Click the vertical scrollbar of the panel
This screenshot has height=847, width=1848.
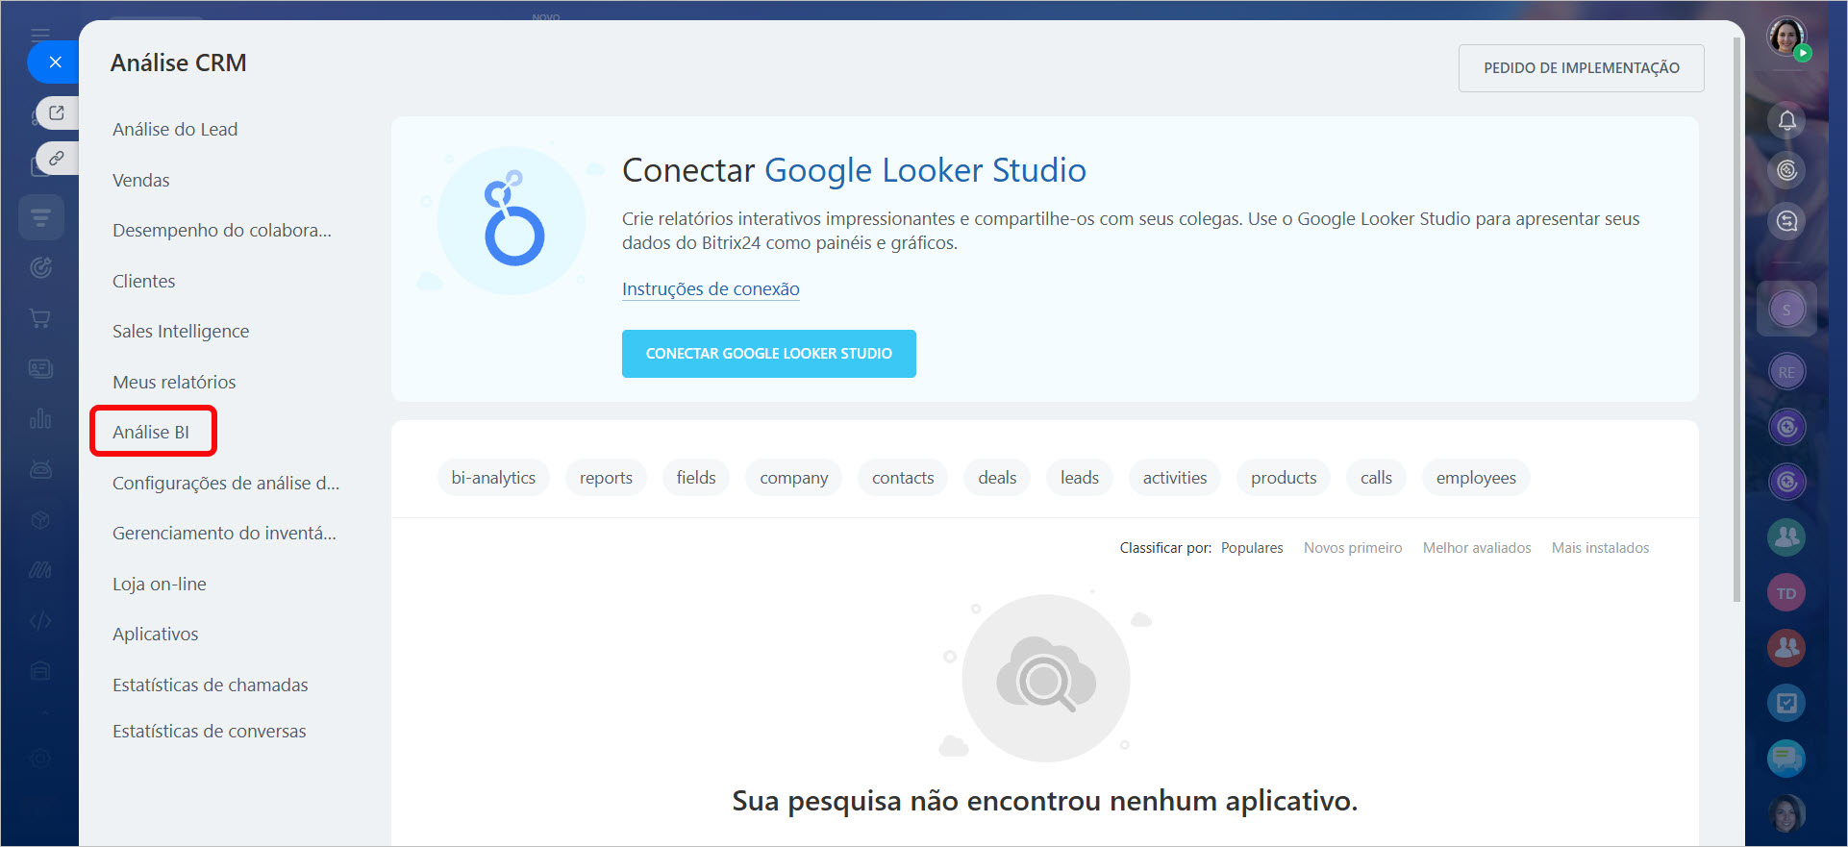click(x=1736, y=317)
